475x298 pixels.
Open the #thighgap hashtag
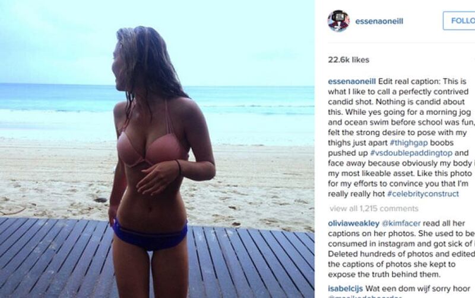[x=408, y=143]
